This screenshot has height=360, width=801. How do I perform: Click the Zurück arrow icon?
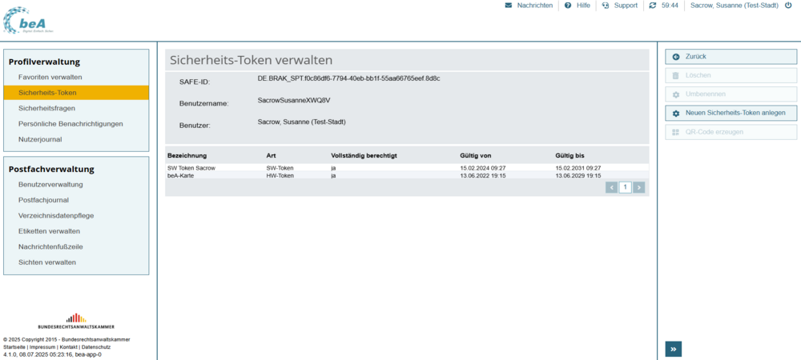676,57
